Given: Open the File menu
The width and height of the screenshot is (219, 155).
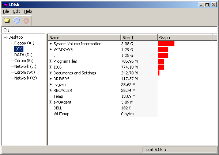Looking at the screenshot, I should pos(6,11).
